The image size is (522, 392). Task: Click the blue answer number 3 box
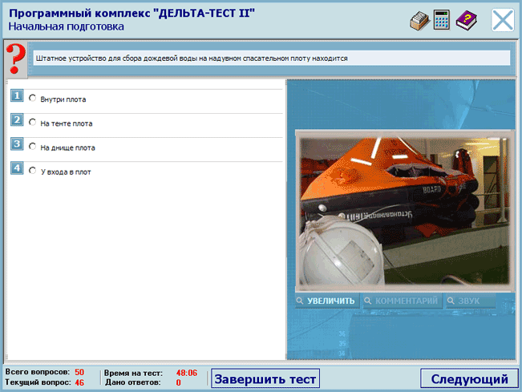point(17,144)
